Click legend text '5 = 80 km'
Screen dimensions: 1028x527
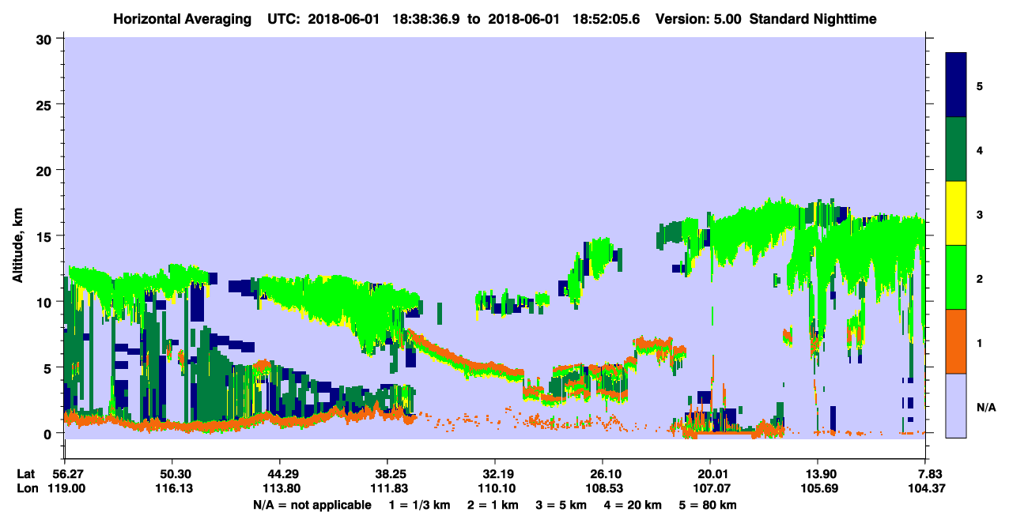pyautogui.click(x=709, y=505)
